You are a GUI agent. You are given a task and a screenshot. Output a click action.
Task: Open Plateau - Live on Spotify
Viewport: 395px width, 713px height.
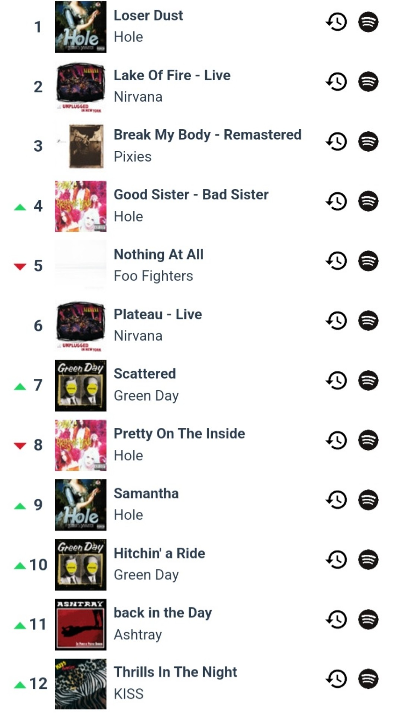[368, 321]
